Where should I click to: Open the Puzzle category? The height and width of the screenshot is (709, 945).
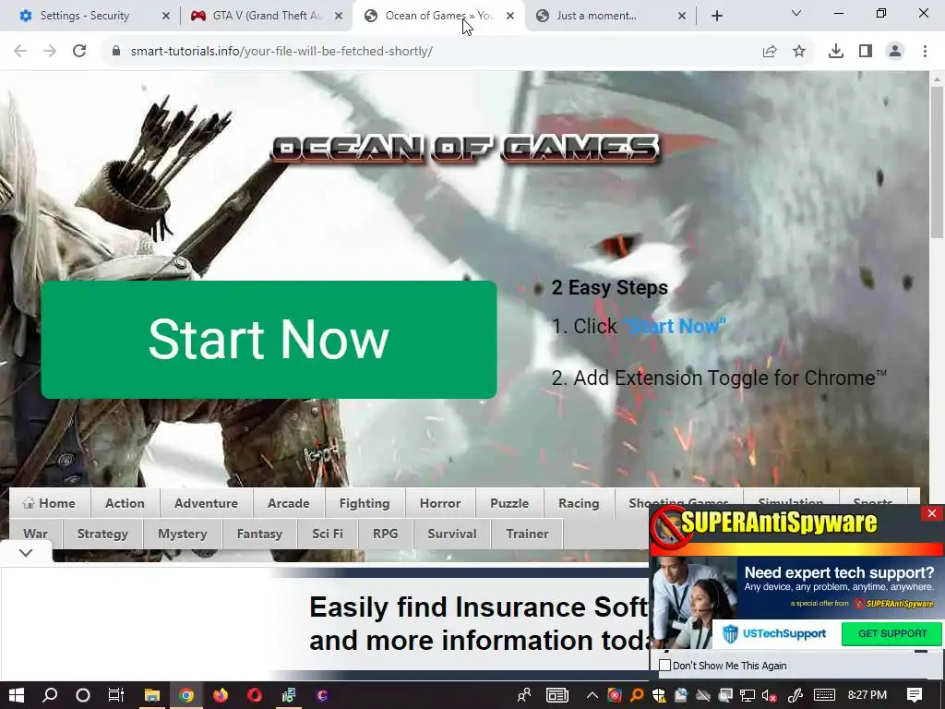pos(509,503)
